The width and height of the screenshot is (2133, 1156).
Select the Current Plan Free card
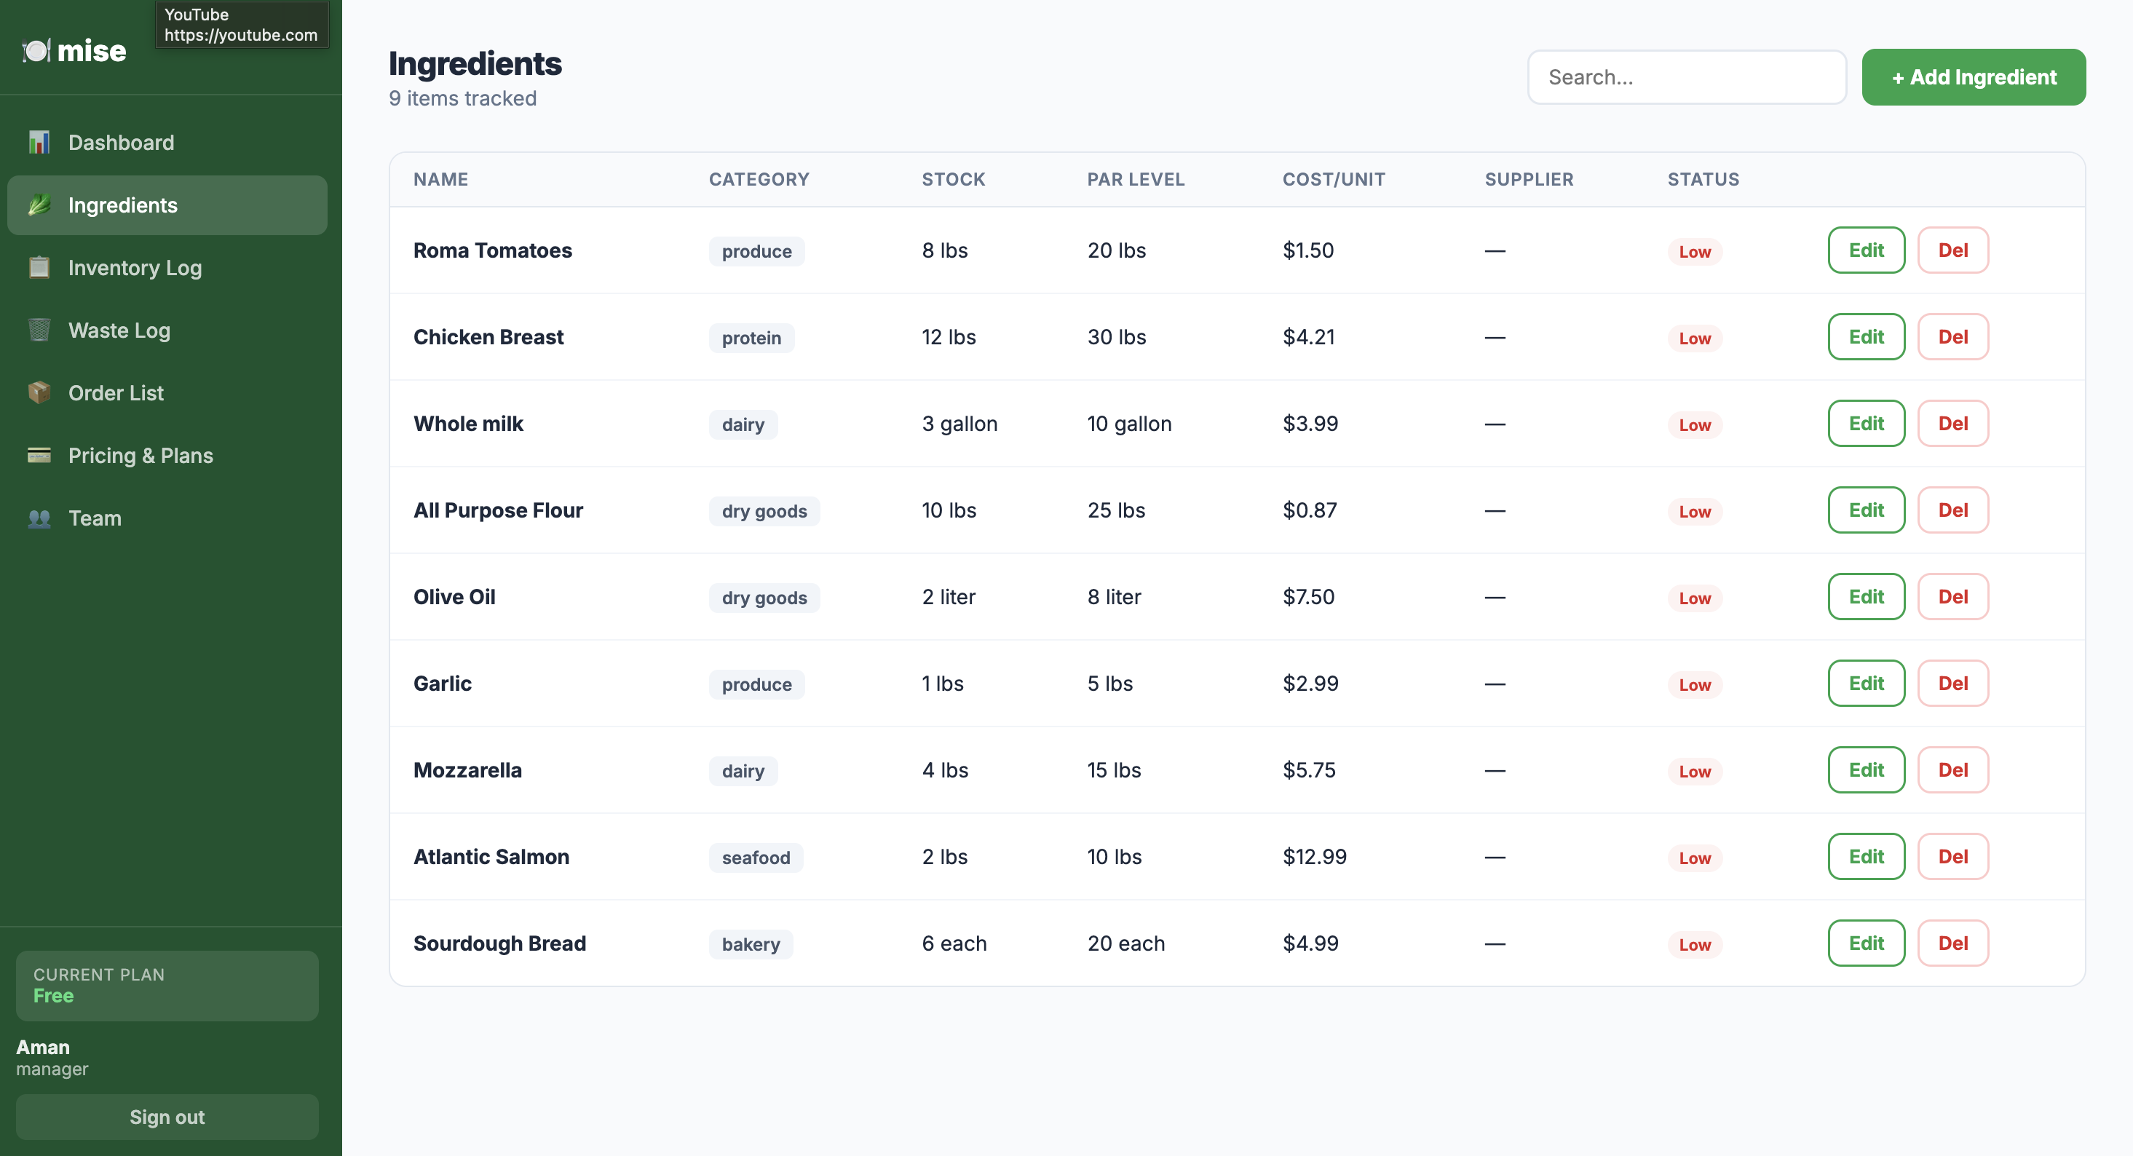(x=167, y=986)
